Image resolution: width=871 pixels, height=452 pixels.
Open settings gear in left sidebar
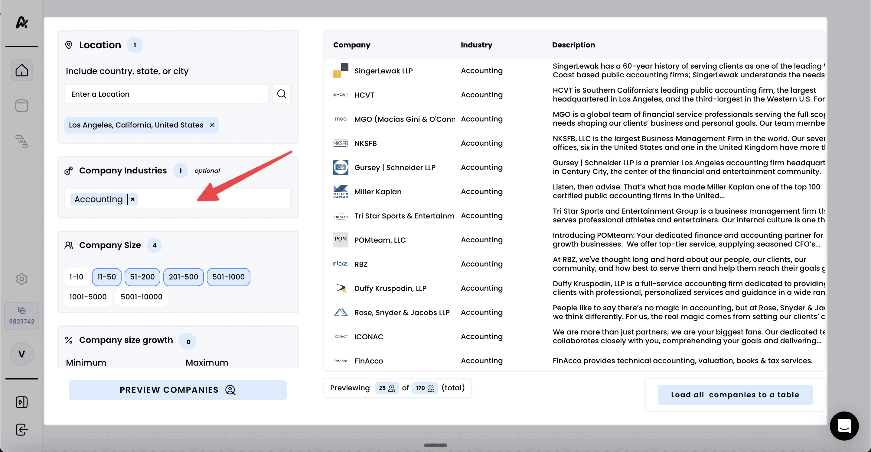click(x=22, y=279)
